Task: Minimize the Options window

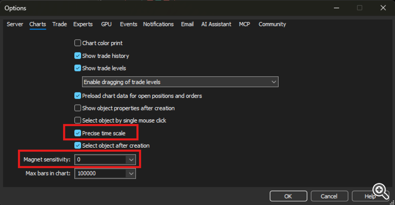Action: [x=337, y=8]
